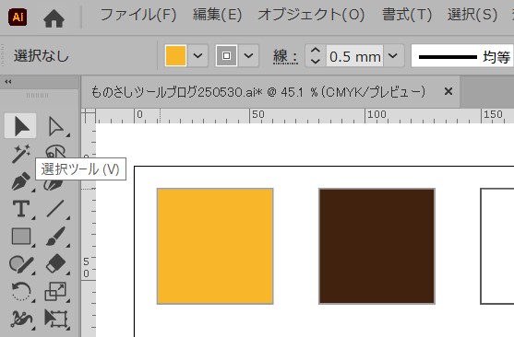Open the 均等 stroke profile dropdown
The image size is (514, 337).
(x=462, y=56)
